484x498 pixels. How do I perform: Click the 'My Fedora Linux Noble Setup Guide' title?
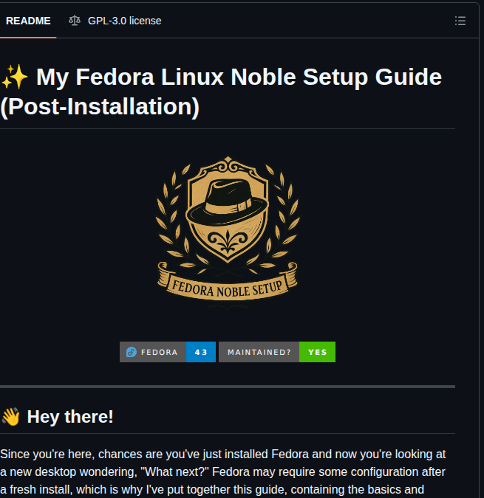click(221, 91)
